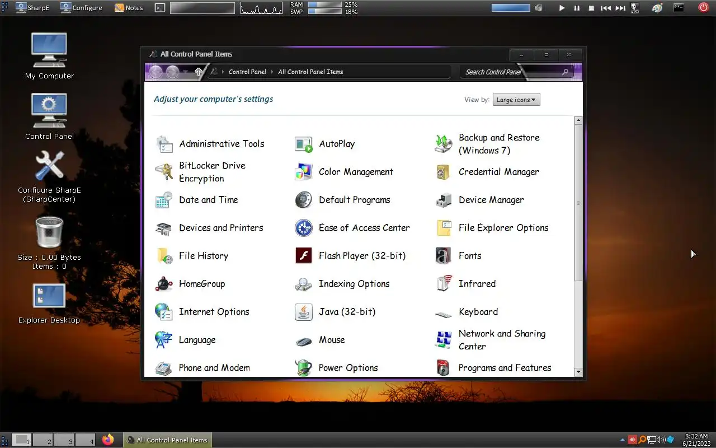
Task: Click the Pause media button
Action: [x=577, y=8]
